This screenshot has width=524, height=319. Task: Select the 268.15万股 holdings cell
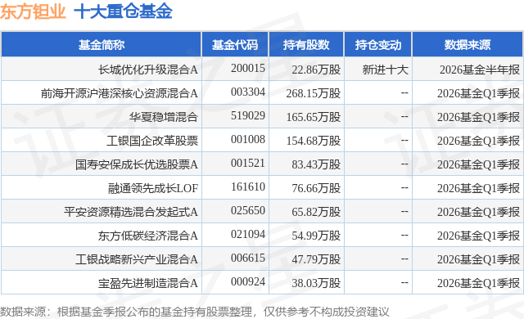point(314,93)
